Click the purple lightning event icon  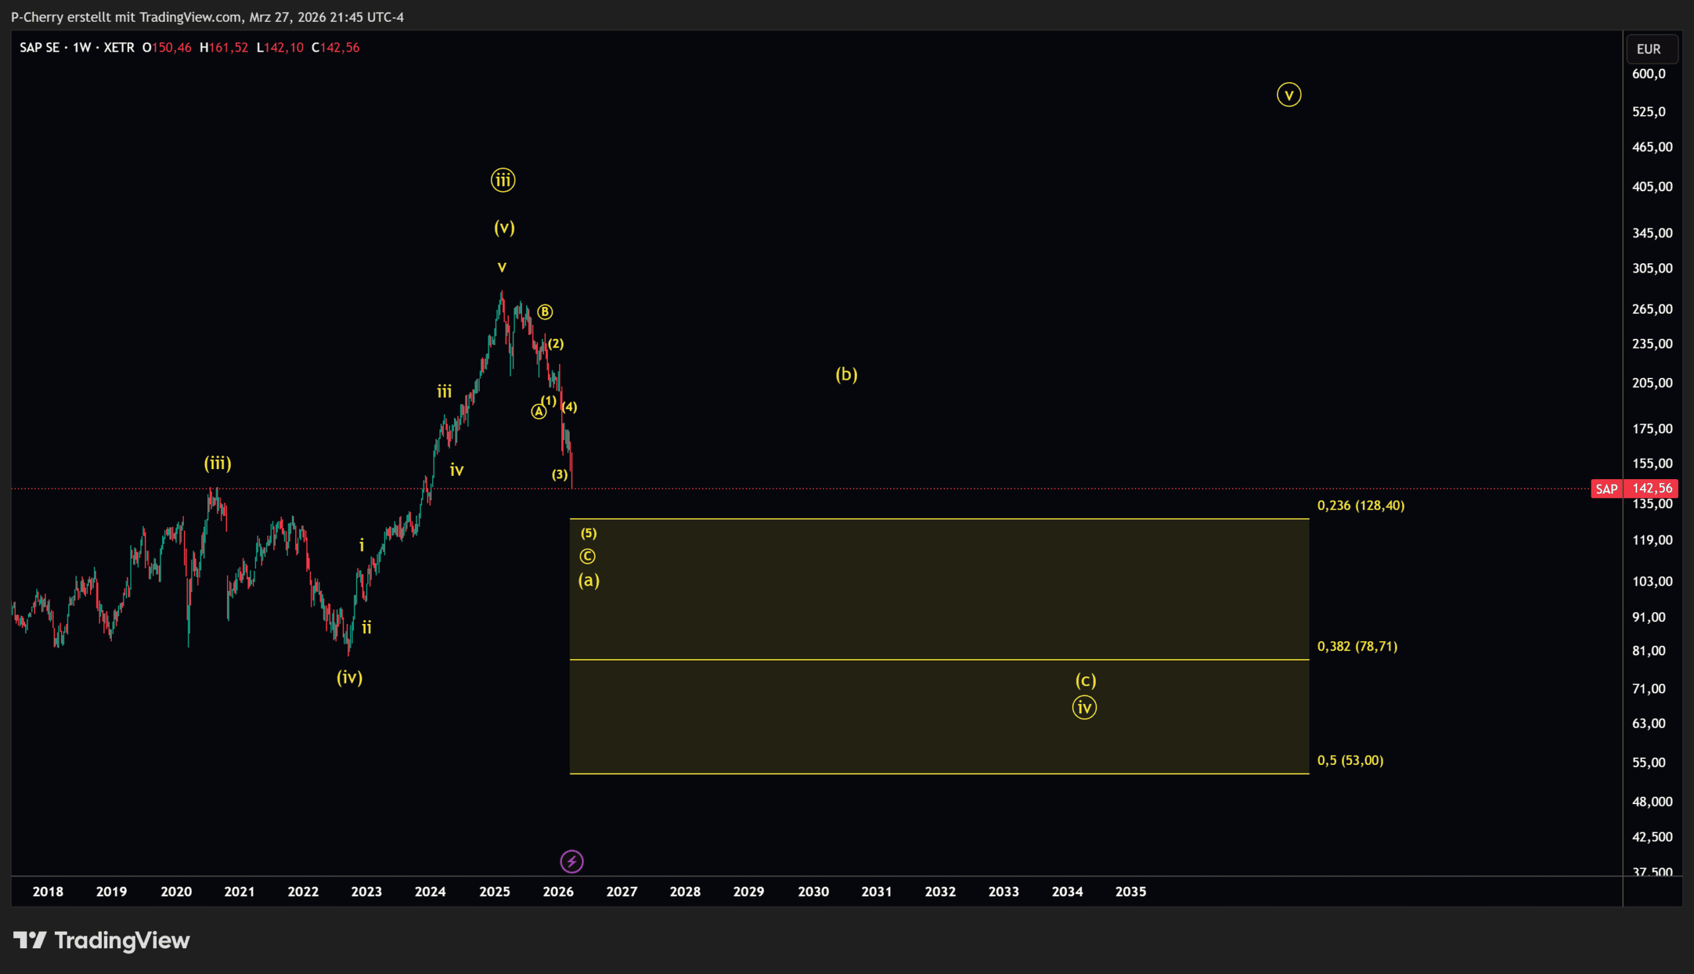click(x=571, y=862)
